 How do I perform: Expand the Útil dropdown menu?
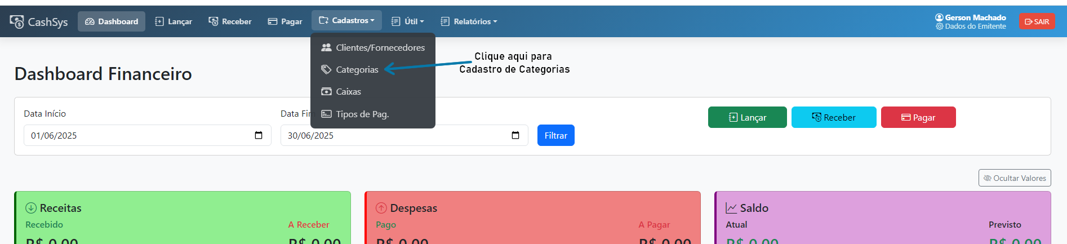(x=408, y=21)
